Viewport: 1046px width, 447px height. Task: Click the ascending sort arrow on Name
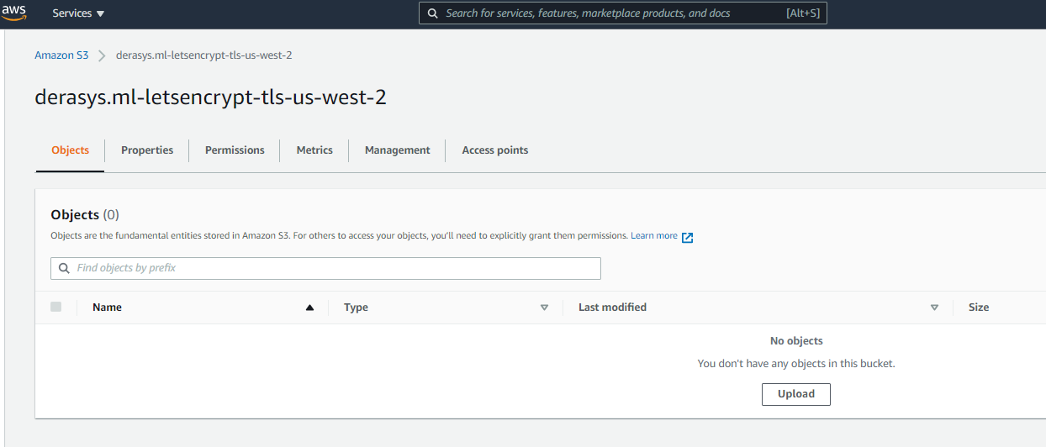(309, 308)
